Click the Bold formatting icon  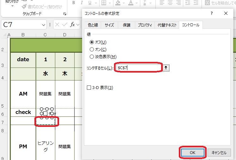point(74,3)
